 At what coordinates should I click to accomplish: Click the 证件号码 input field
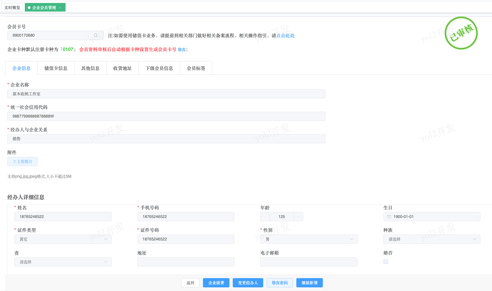pyautogui.click(x=186, y=239)
